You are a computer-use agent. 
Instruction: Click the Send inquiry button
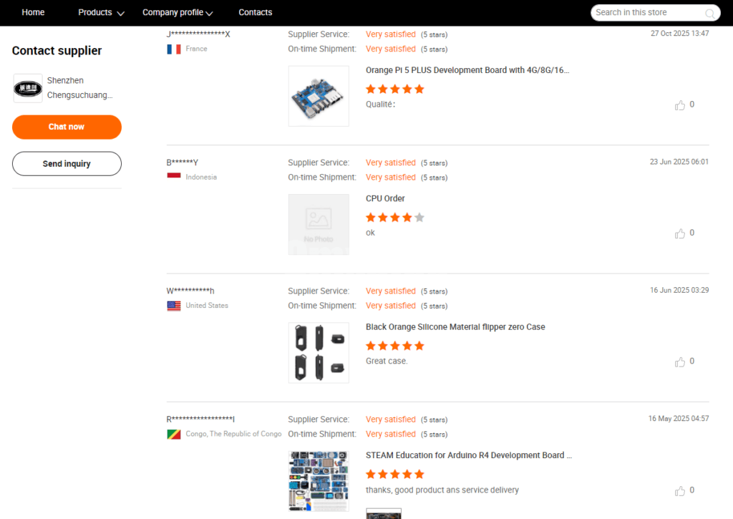[67, 164]
